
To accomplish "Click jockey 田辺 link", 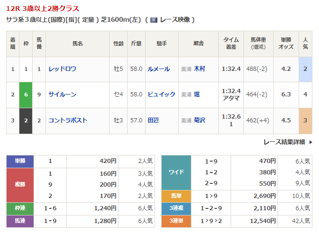I will coord(153,120).
